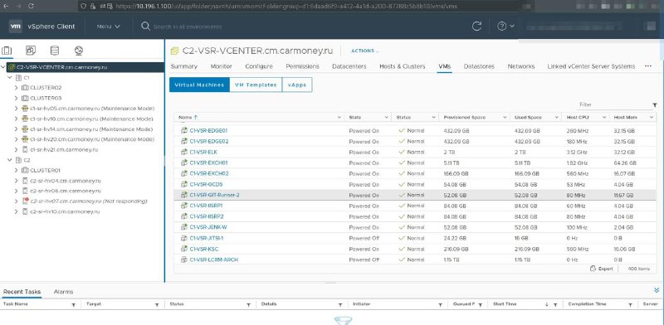
Task: Click the Task Name column filter icon
Action: [x=73, y=305]
